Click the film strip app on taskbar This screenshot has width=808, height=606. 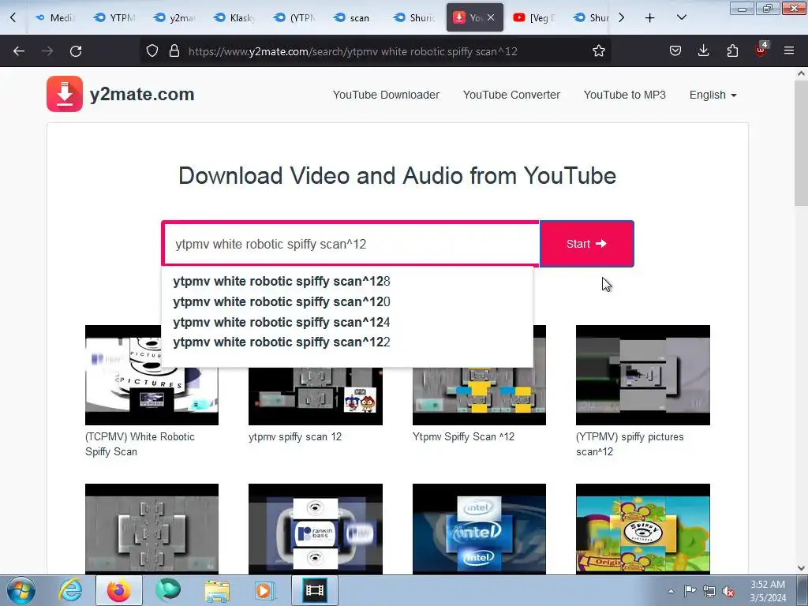(314, 590)
